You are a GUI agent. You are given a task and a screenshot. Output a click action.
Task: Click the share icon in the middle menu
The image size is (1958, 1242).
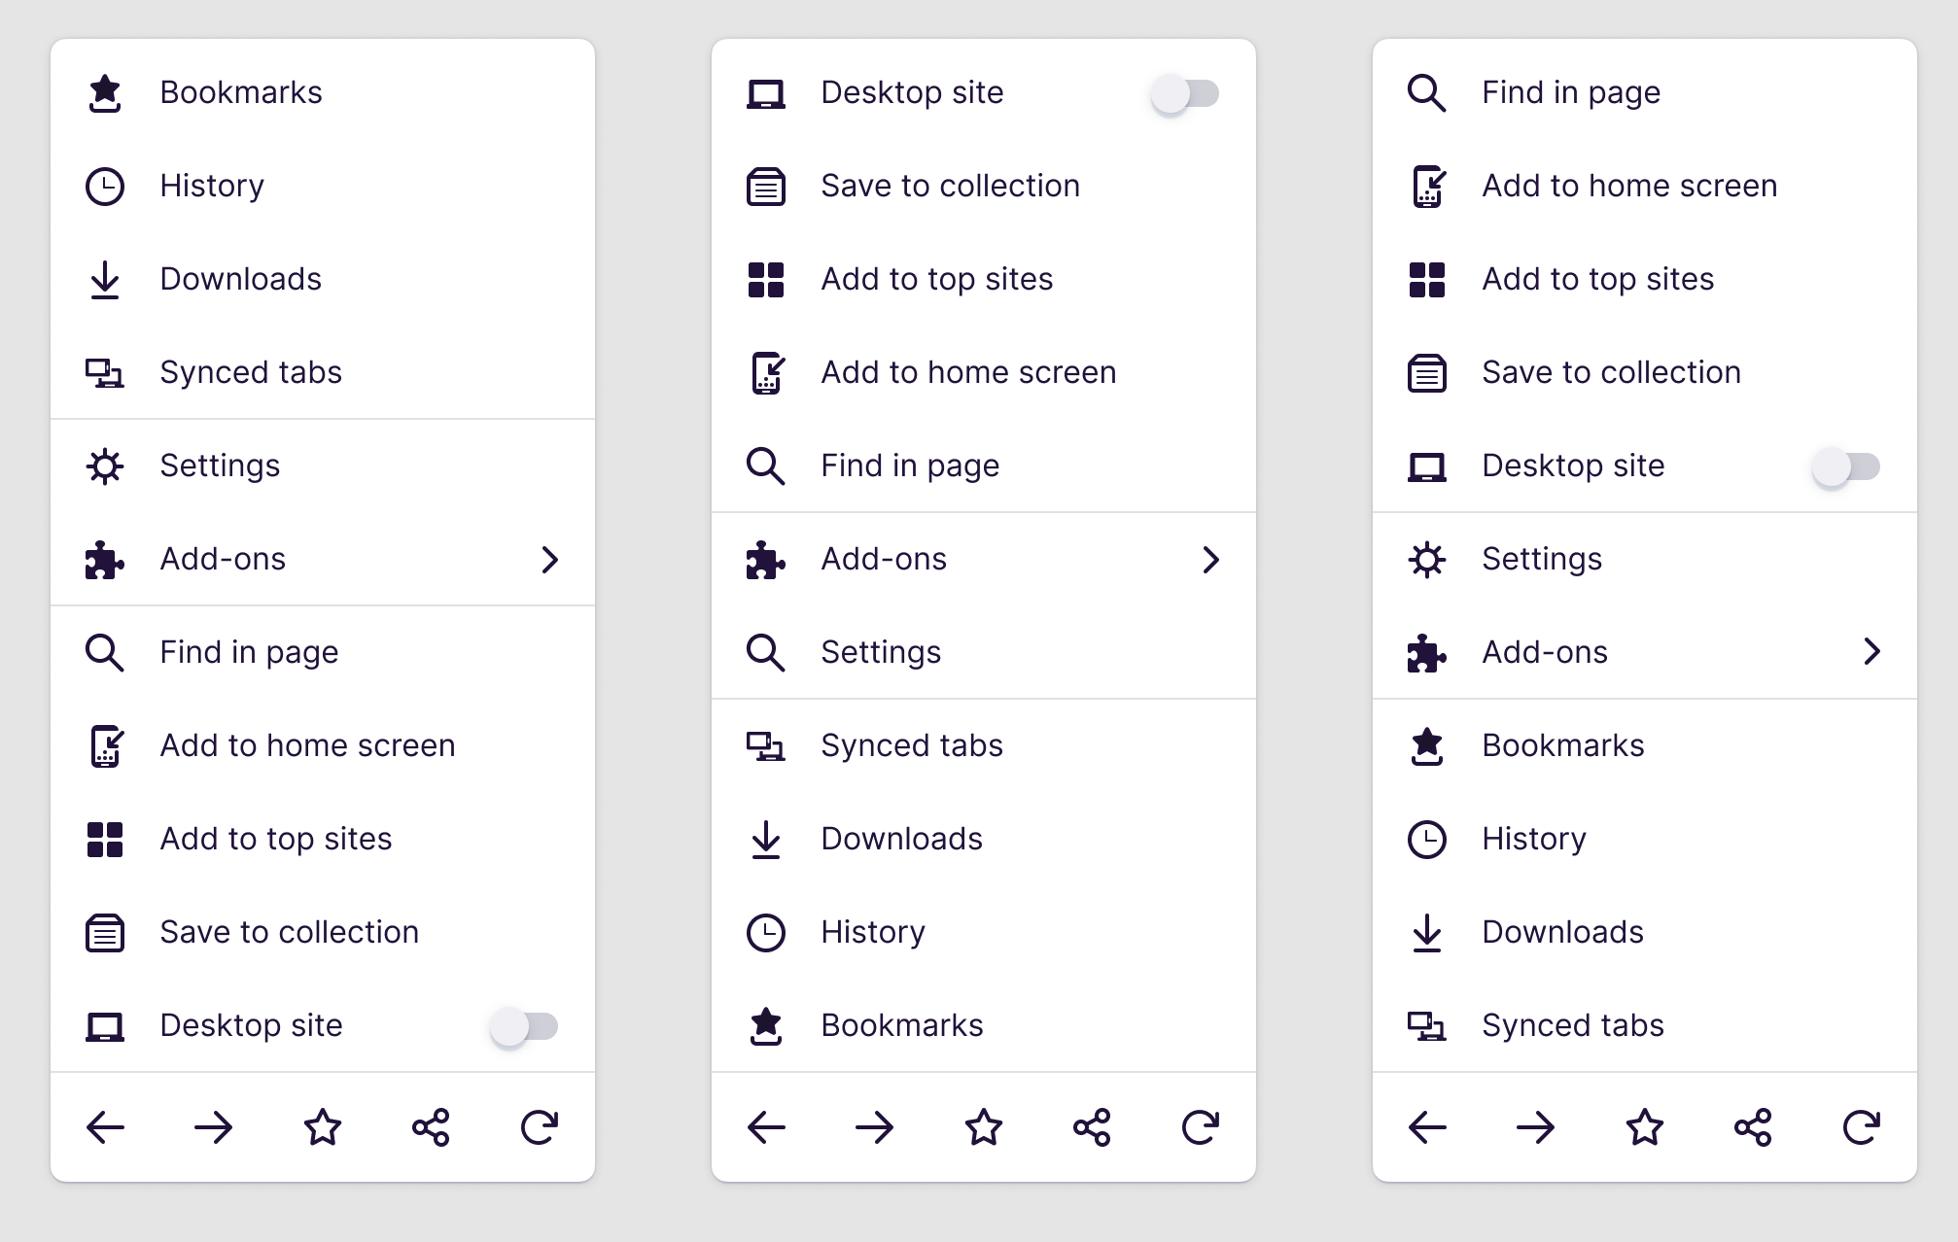point(1092,1127)
